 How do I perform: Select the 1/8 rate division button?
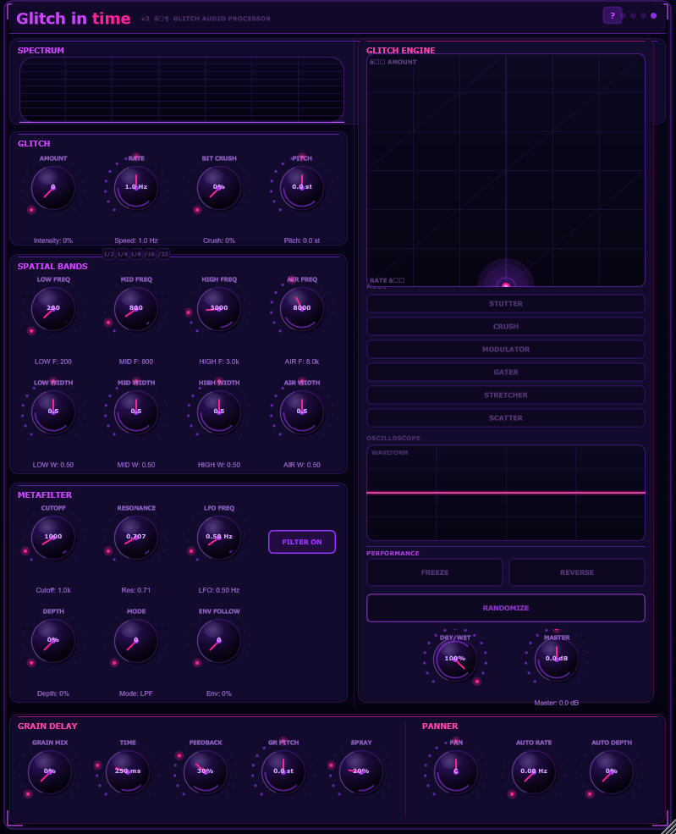(136, 254)
